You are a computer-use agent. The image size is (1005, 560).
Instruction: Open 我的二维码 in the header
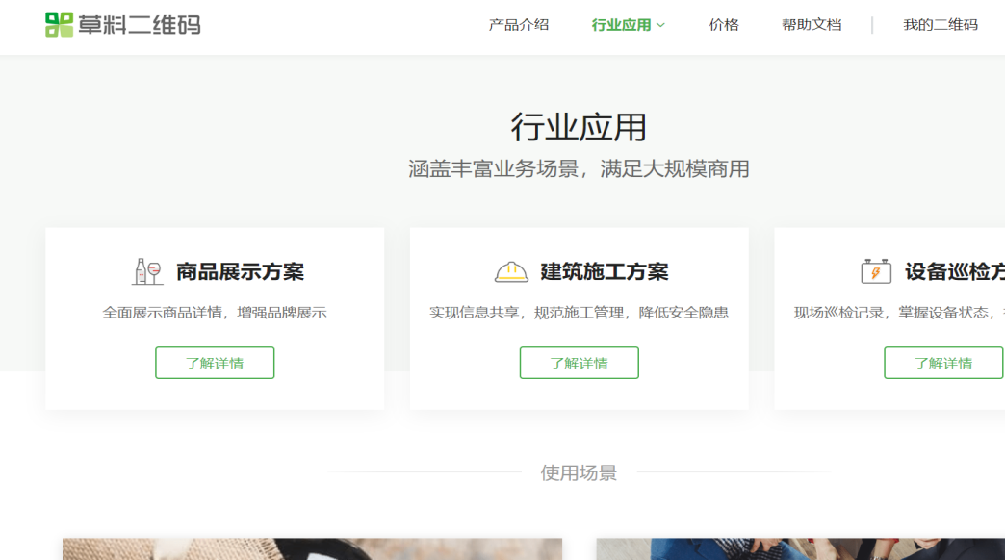(x=940, y=25)
